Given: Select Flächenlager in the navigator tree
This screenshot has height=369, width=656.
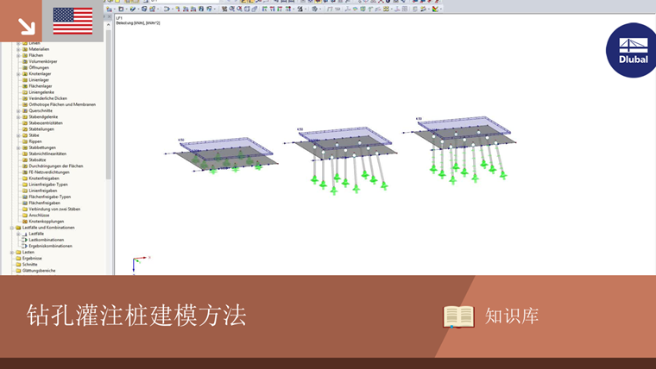Looking at the screenshot, I should tap(41, 86).
